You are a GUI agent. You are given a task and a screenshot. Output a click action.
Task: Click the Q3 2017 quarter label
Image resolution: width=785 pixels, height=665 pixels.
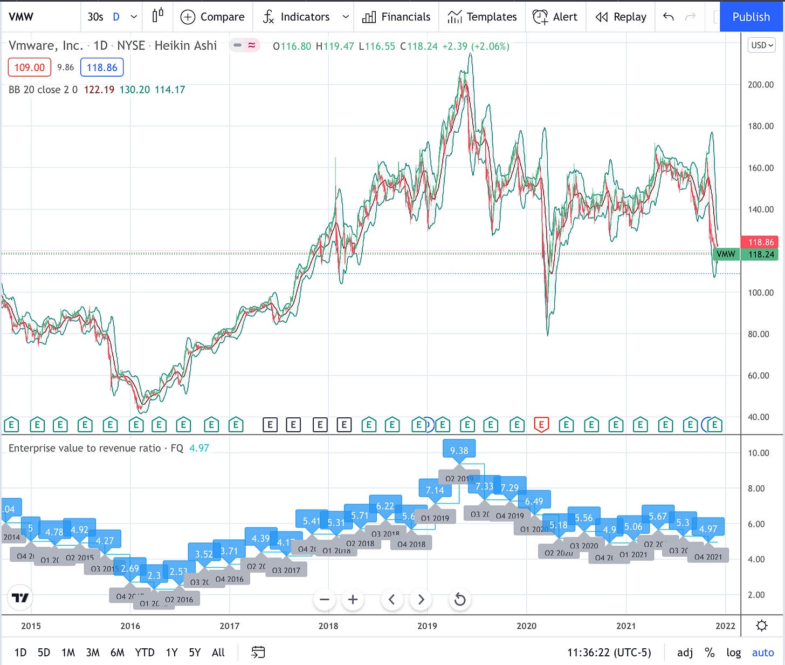pyautogui.click(x=286, y=570)
